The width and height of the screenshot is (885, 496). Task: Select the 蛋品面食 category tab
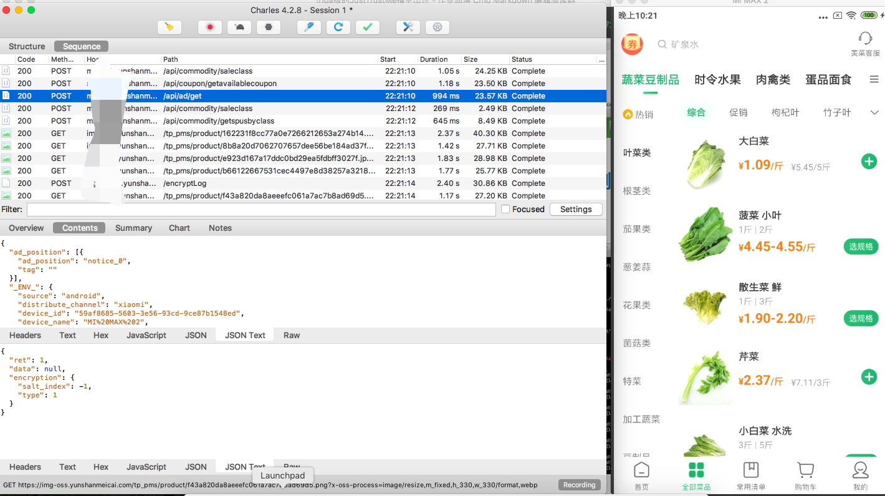(828, 79)
